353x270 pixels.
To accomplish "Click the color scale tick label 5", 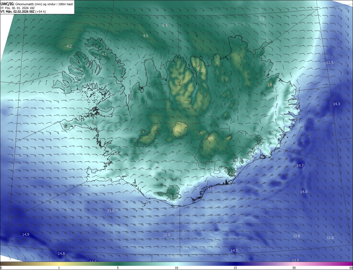I will coord(118,268).
